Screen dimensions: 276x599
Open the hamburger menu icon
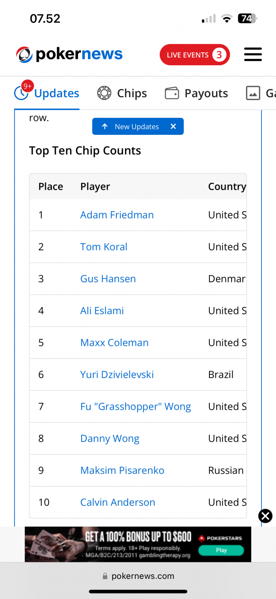coord(253,54)
